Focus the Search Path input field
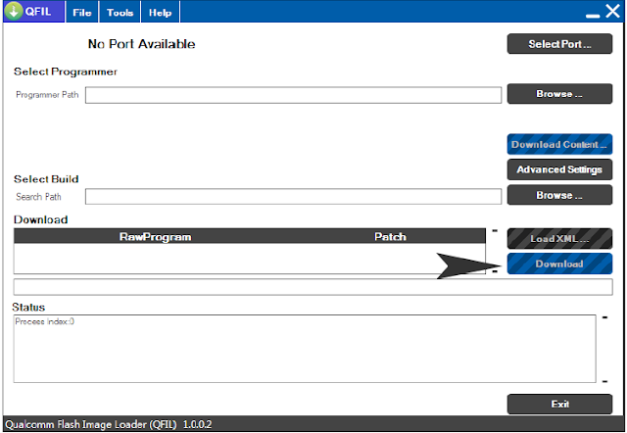The width and height of the screenshot is (627, 433). pyautogui.click(x=293, y=196)
